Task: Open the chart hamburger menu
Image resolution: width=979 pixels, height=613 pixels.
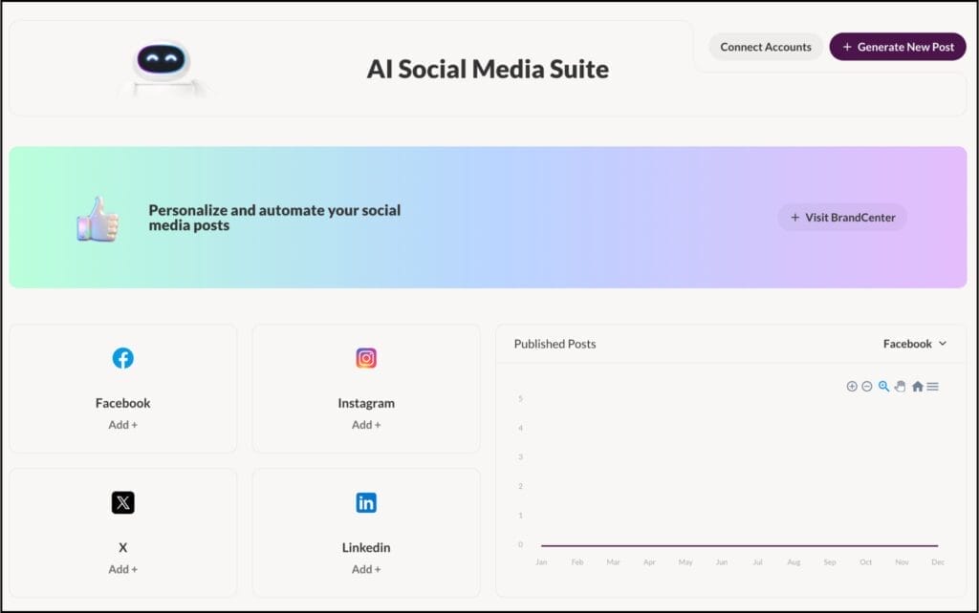Action: click(x=932, y=387)
